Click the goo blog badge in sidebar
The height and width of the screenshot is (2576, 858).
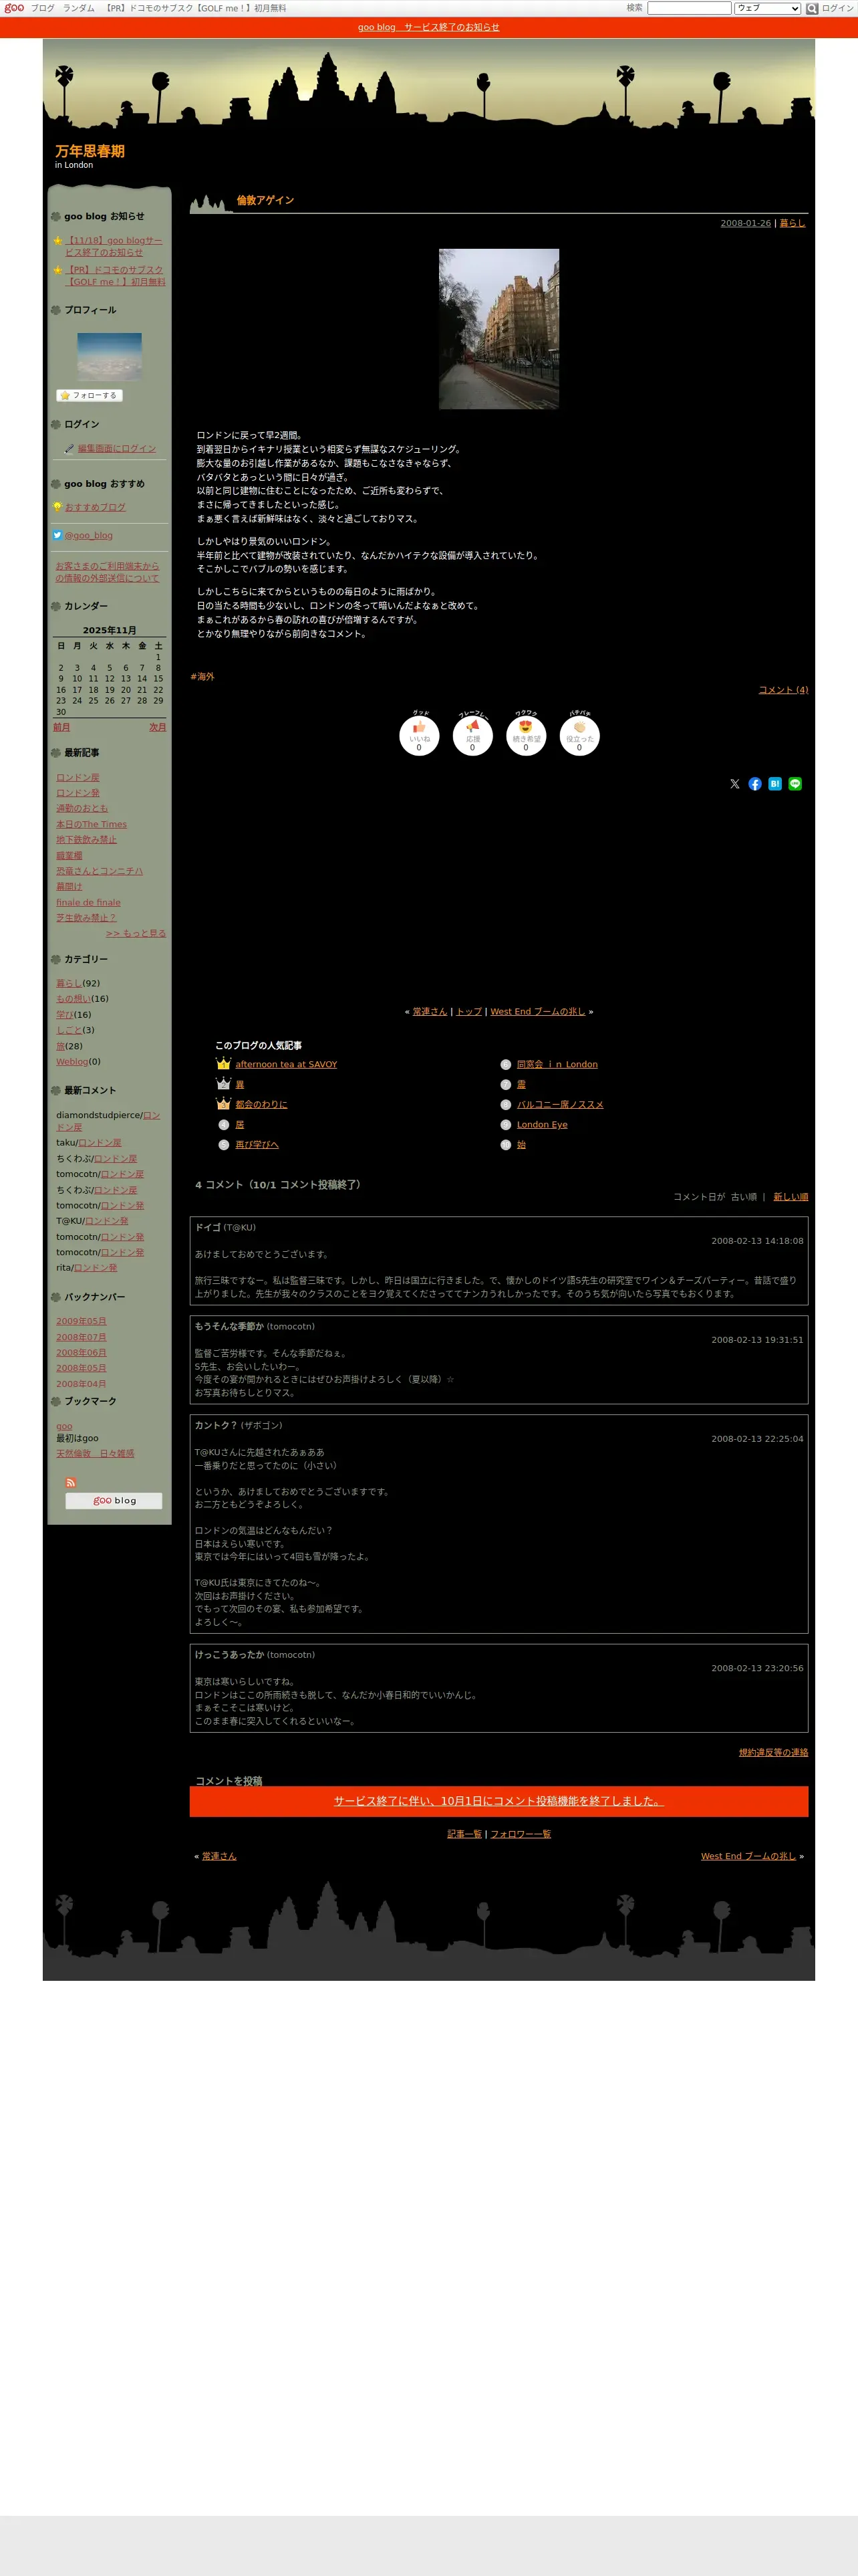[114, 1500]
